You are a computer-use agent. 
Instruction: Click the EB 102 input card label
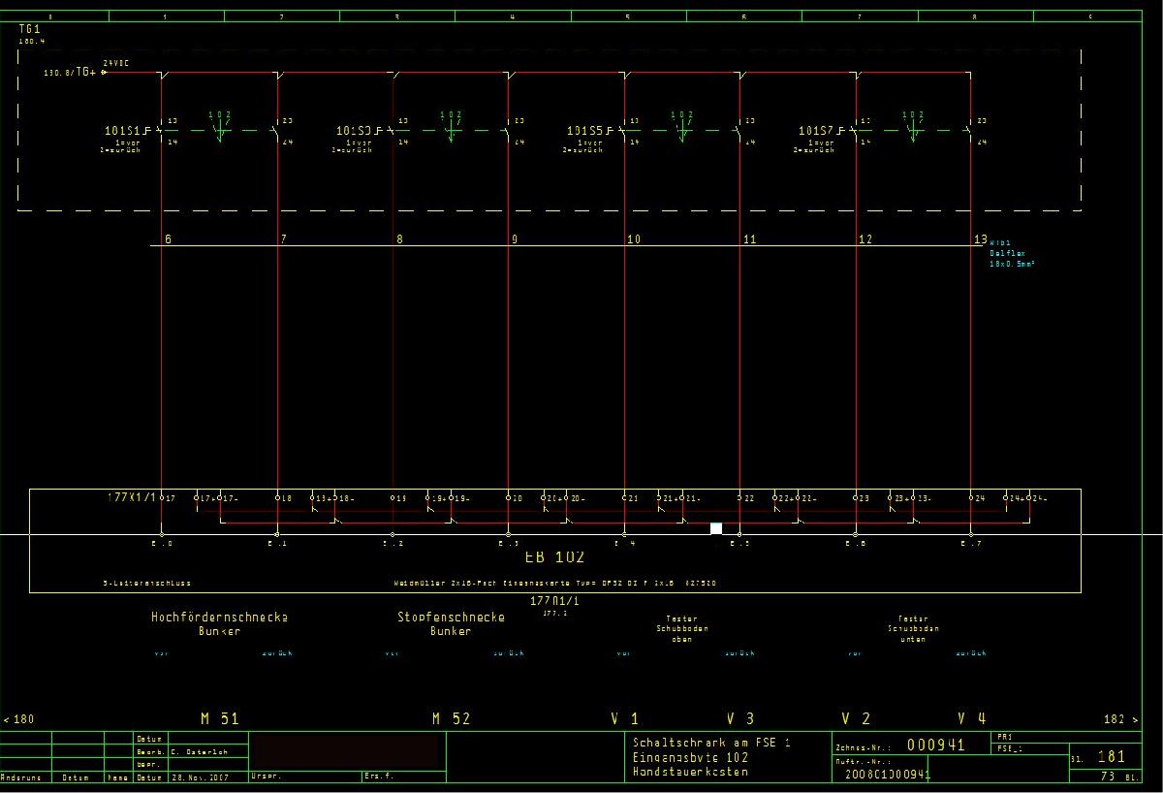pyautogui.click(x=555, y=557)
